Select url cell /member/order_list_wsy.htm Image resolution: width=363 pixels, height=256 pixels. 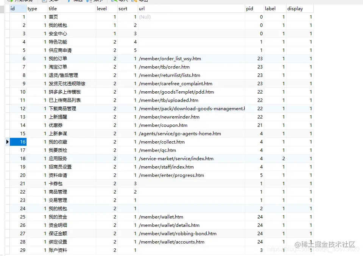click(x=192, y=59)
